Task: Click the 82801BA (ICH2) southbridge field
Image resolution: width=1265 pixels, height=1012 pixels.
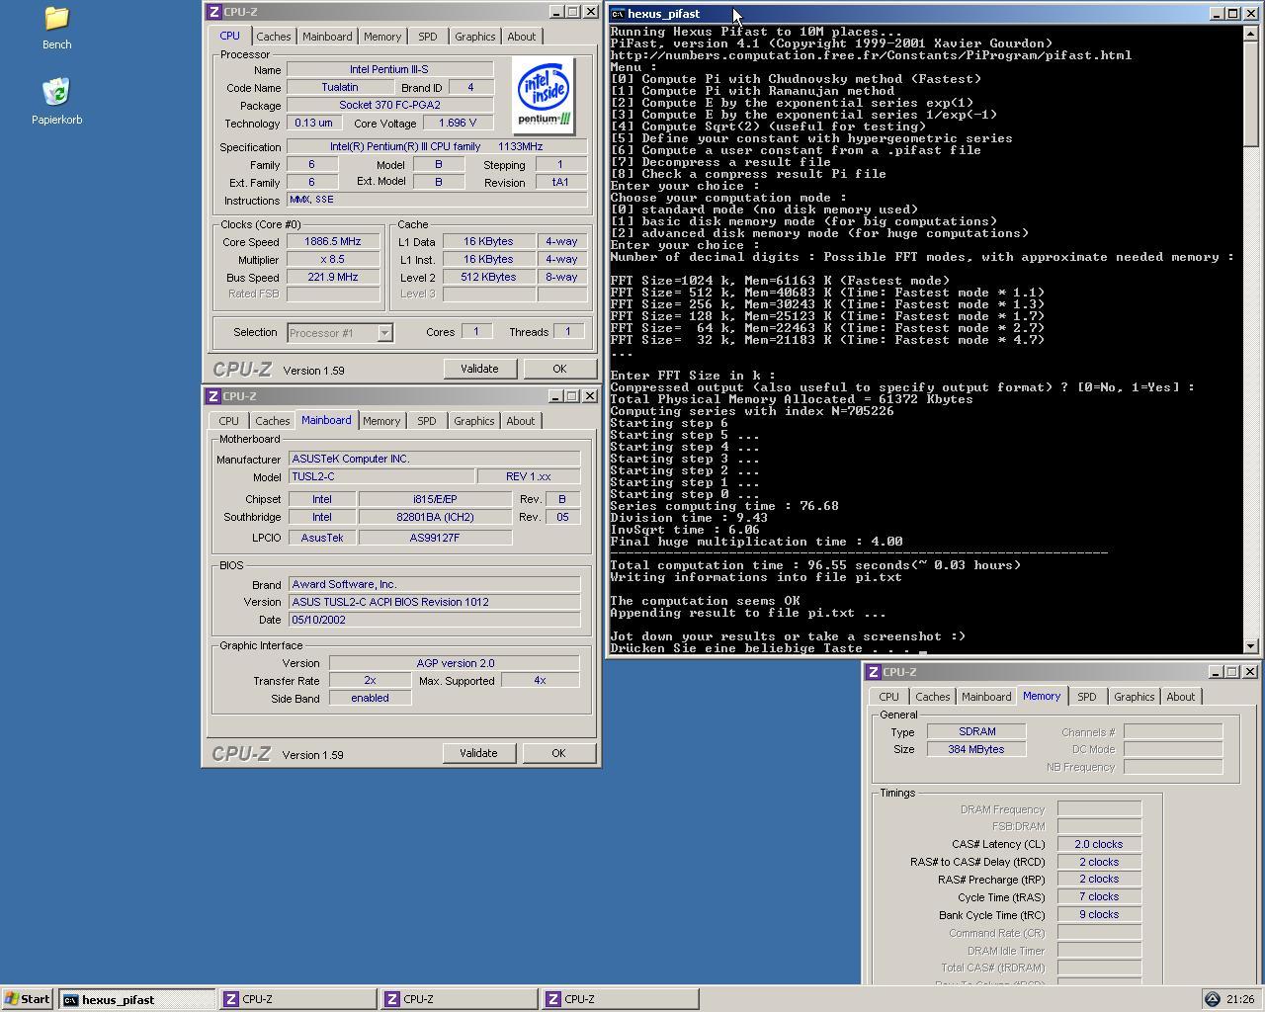Action: pyautogui.click(x=435, y=517)
